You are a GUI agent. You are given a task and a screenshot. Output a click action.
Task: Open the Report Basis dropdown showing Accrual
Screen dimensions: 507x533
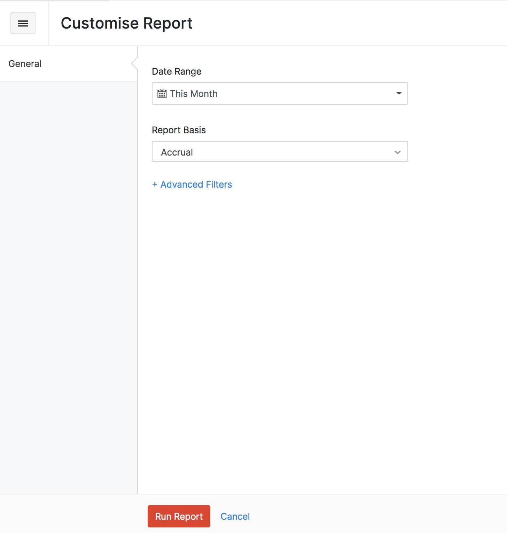tap(279, 152)
